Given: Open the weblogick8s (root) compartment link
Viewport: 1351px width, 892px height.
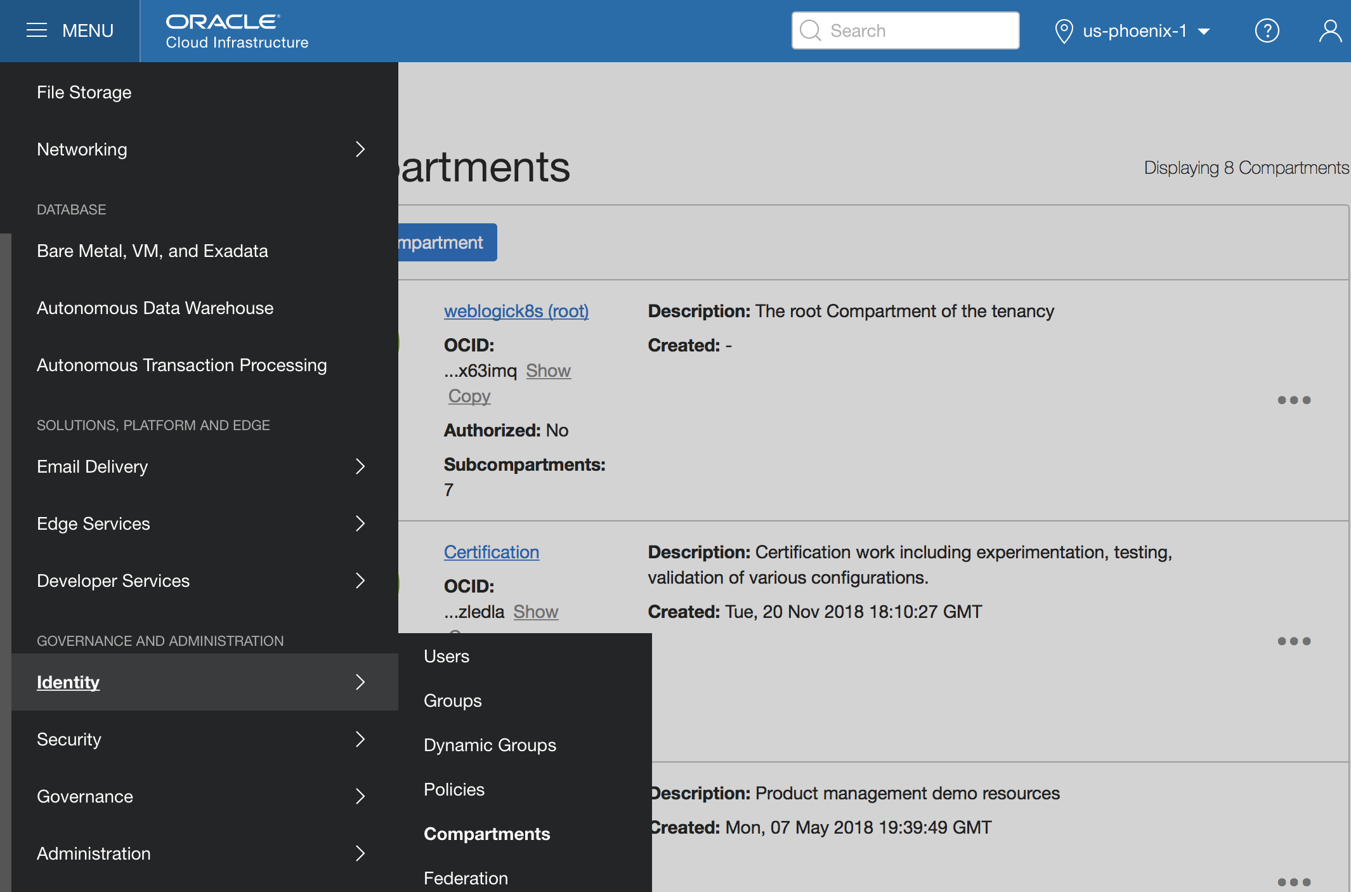Looking at the screenshot, I should tap(516, 311).
